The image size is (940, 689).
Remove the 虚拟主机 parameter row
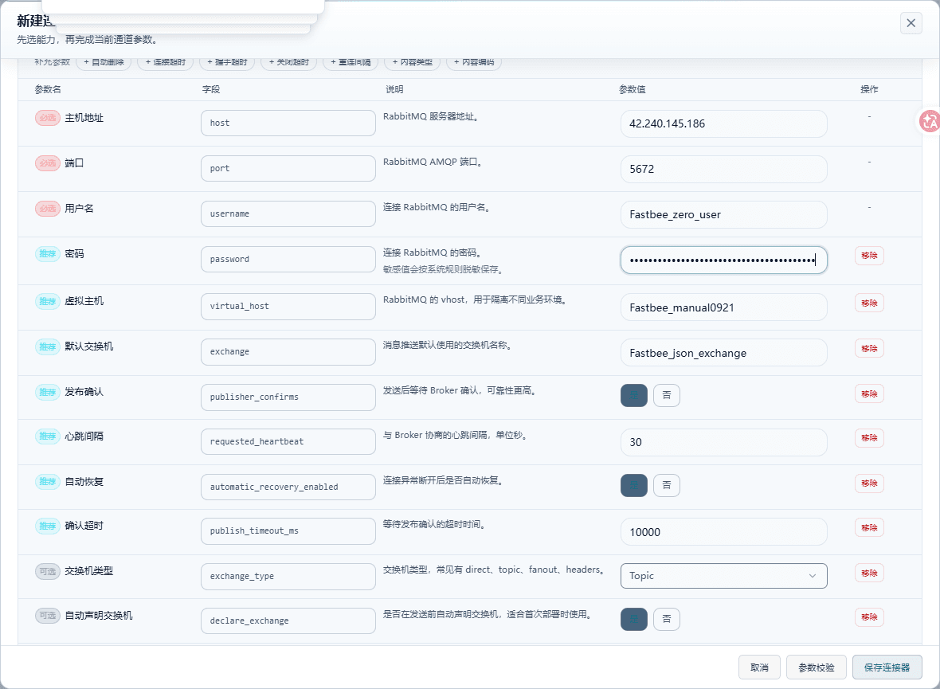click(868, 303)
